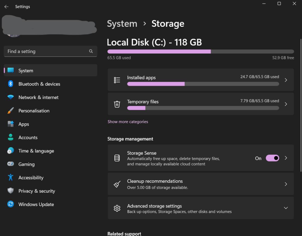Click the Gaming controller icon
The image size is (302, 236).
pyautogui.click(x=10, y=164)
